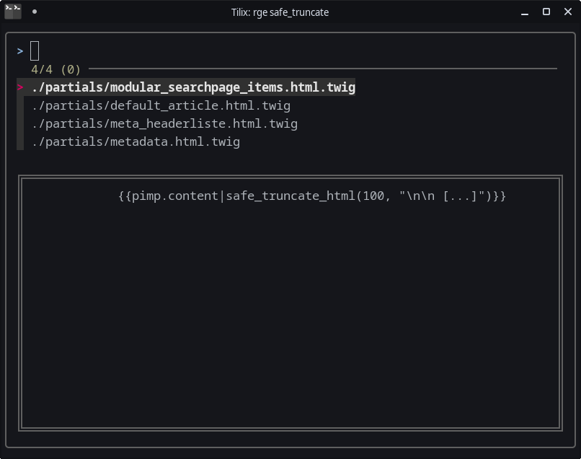Click the red pointer marking the selected result

click(20, 87)
